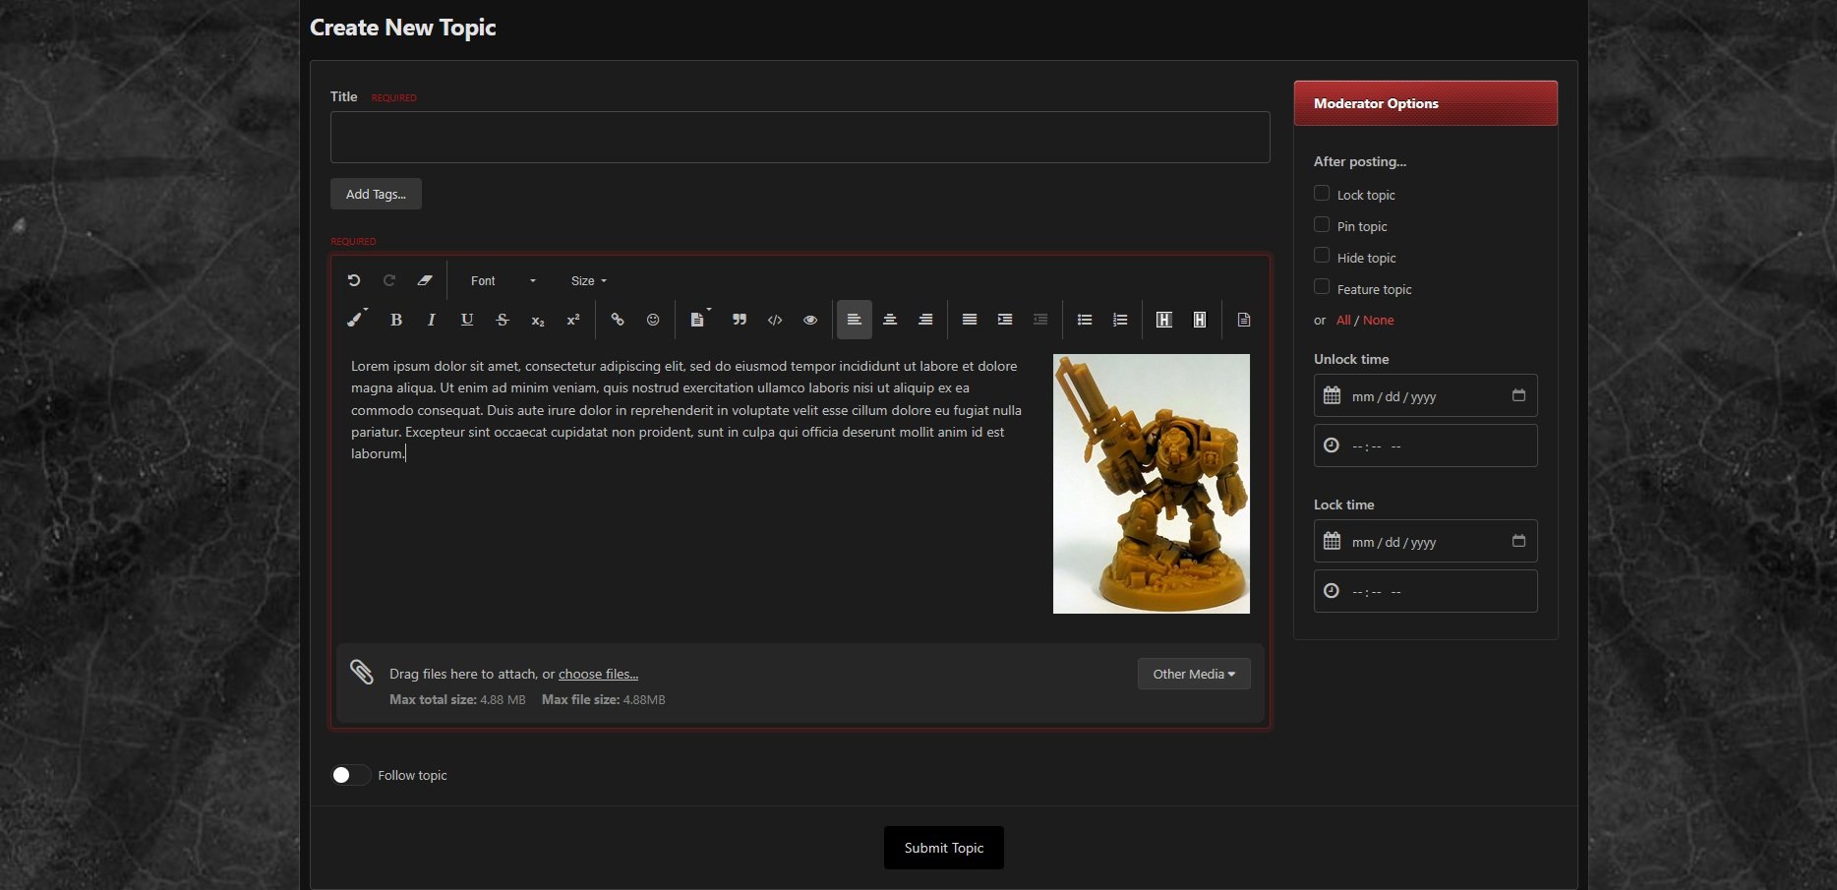Click into the Title input field

[x=800, y=138]
